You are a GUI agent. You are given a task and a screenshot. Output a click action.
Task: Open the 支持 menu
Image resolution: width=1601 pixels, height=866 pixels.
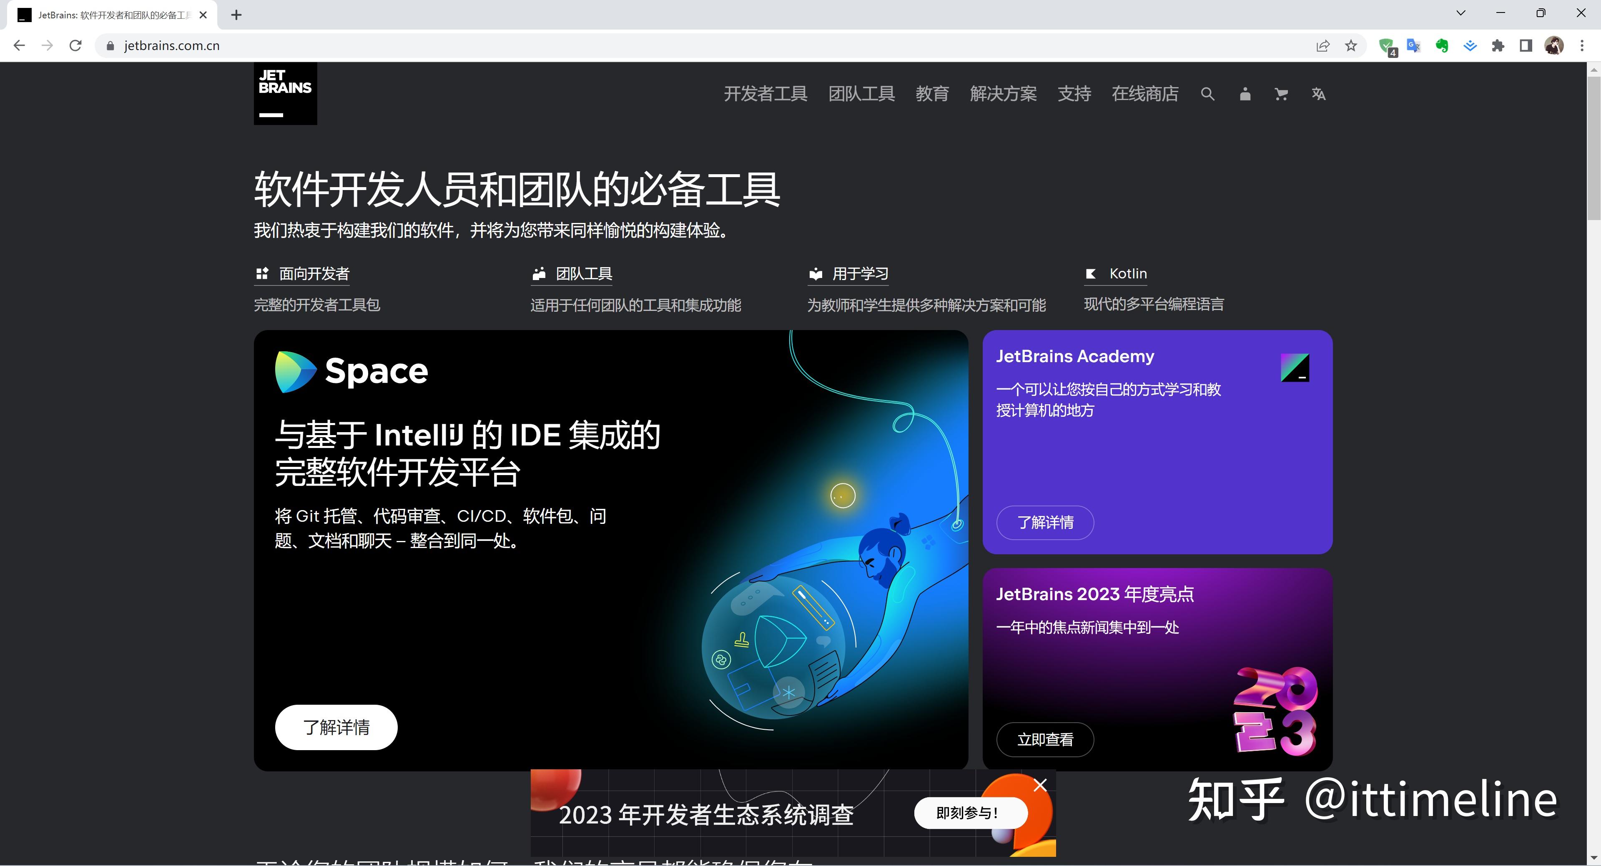tap(1074, 94)
